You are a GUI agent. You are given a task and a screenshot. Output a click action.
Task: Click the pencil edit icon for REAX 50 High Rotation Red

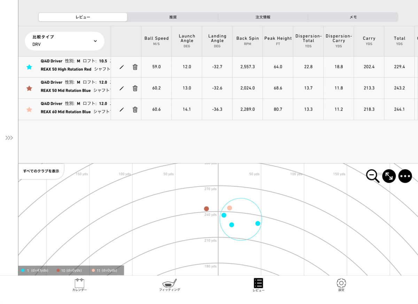(122, 67)
